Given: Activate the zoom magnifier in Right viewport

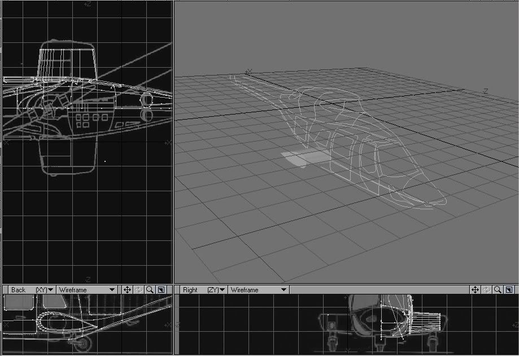Looking at the screenshot, I should tap(498, 289).
